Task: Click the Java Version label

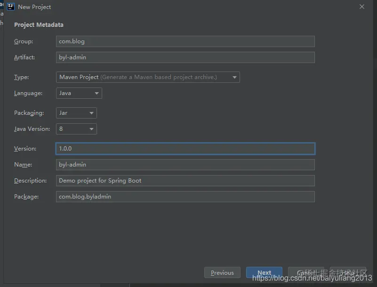Action: coord(32,129)
